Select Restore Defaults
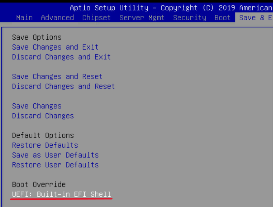 pos(45,145)
